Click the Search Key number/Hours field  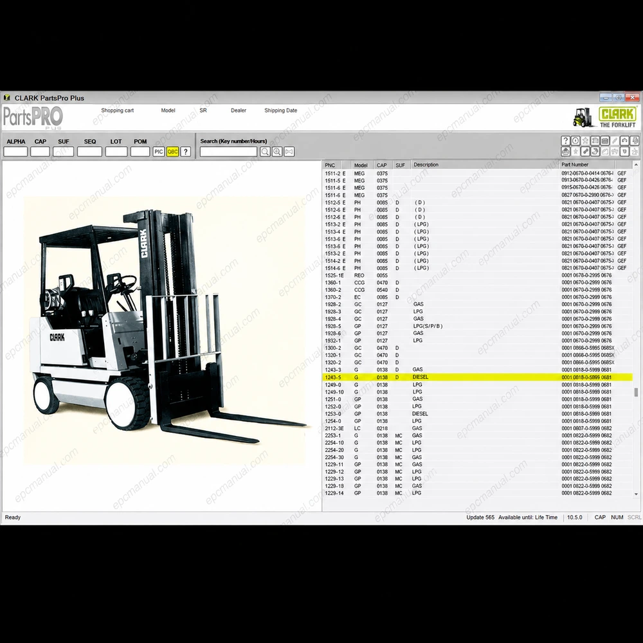pos(229,152)
